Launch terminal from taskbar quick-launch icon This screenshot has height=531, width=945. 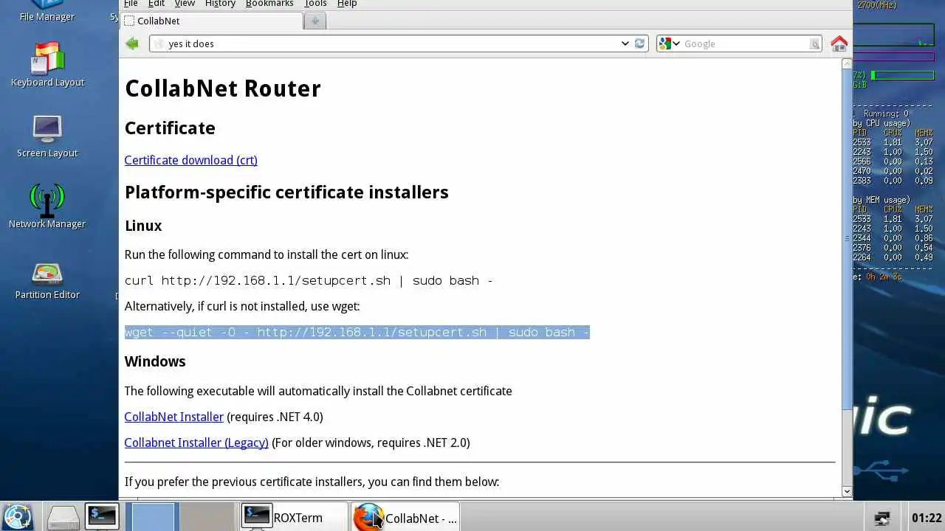[x=101, y=517]
